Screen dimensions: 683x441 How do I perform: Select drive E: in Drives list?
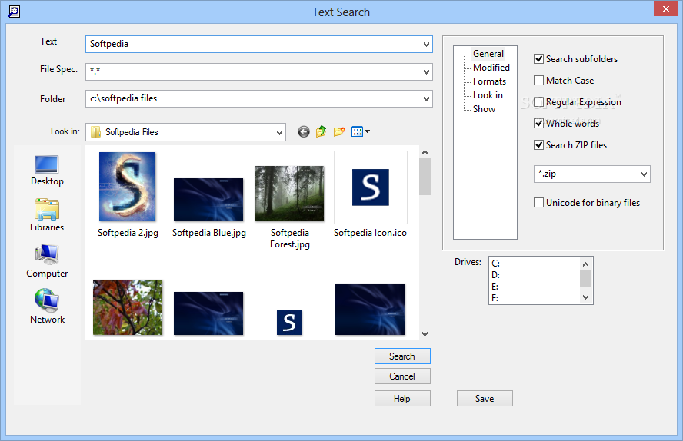[x=495, y=286]
